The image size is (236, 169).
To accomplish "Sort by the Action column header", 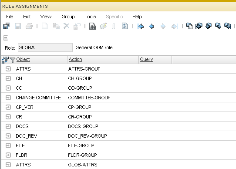I will pyautogui.click(x=75, y=59).
